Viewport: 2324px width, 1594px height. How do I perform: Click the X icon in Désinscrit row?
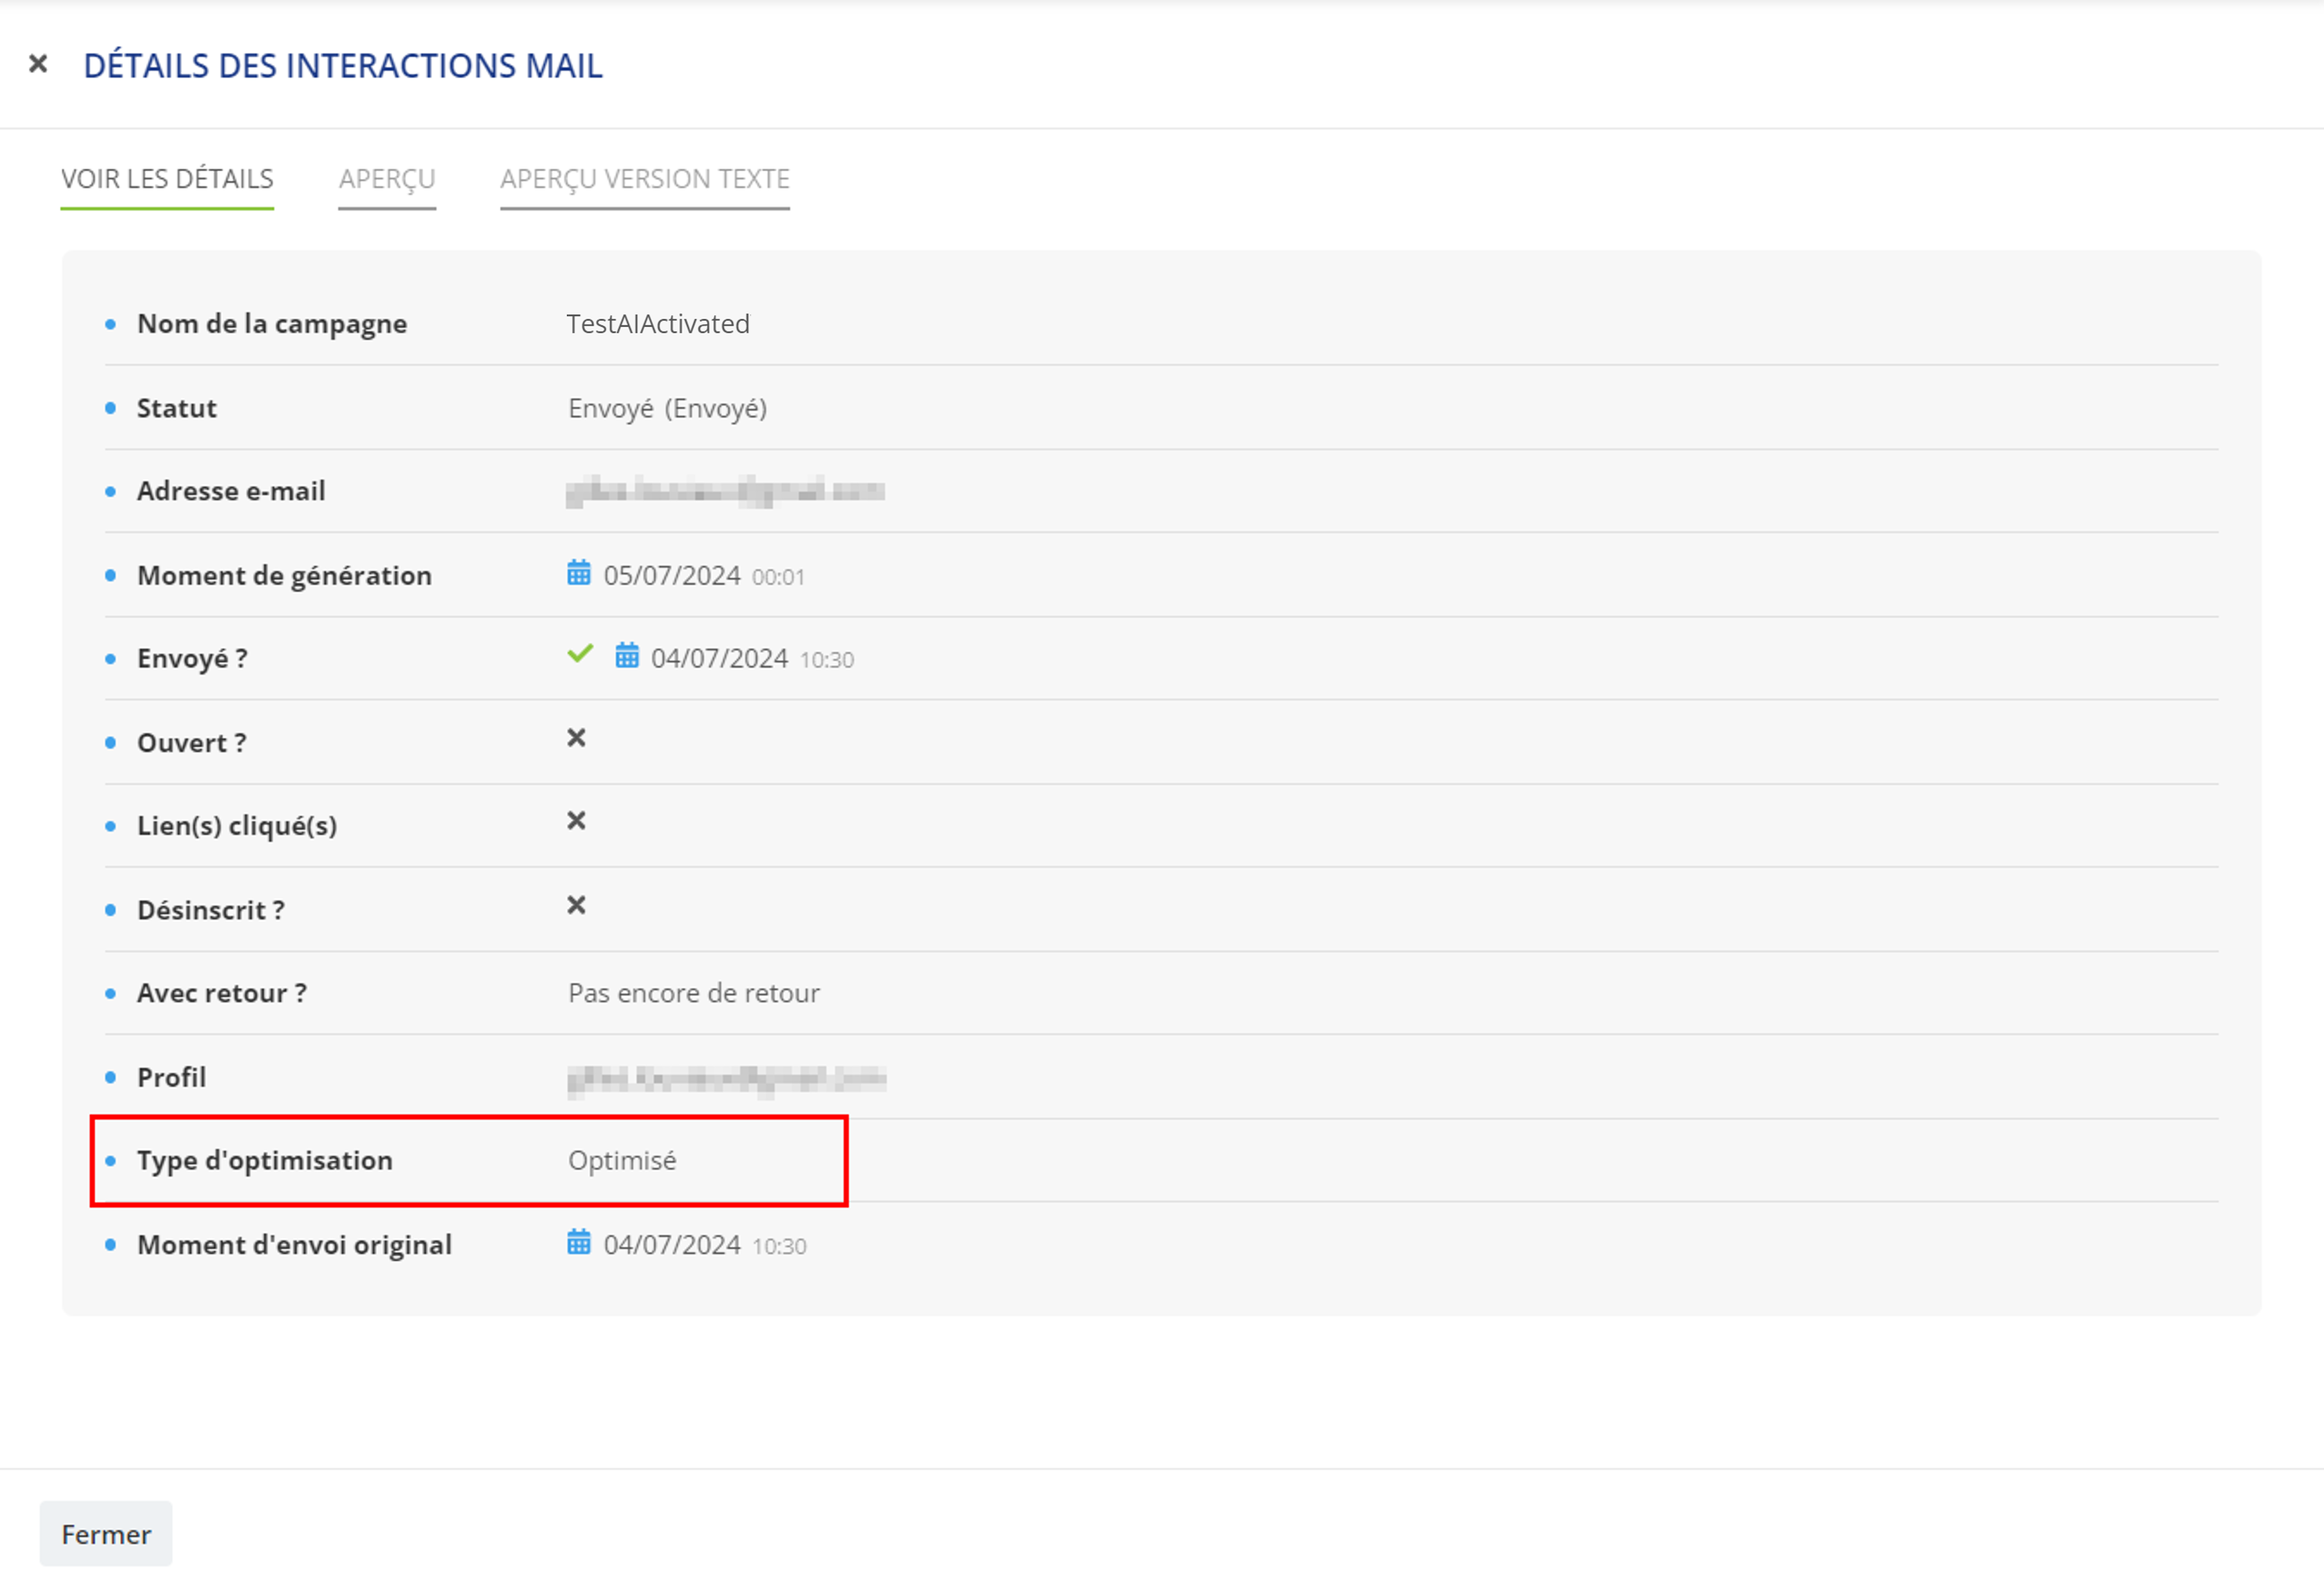[x=576, y=905]
